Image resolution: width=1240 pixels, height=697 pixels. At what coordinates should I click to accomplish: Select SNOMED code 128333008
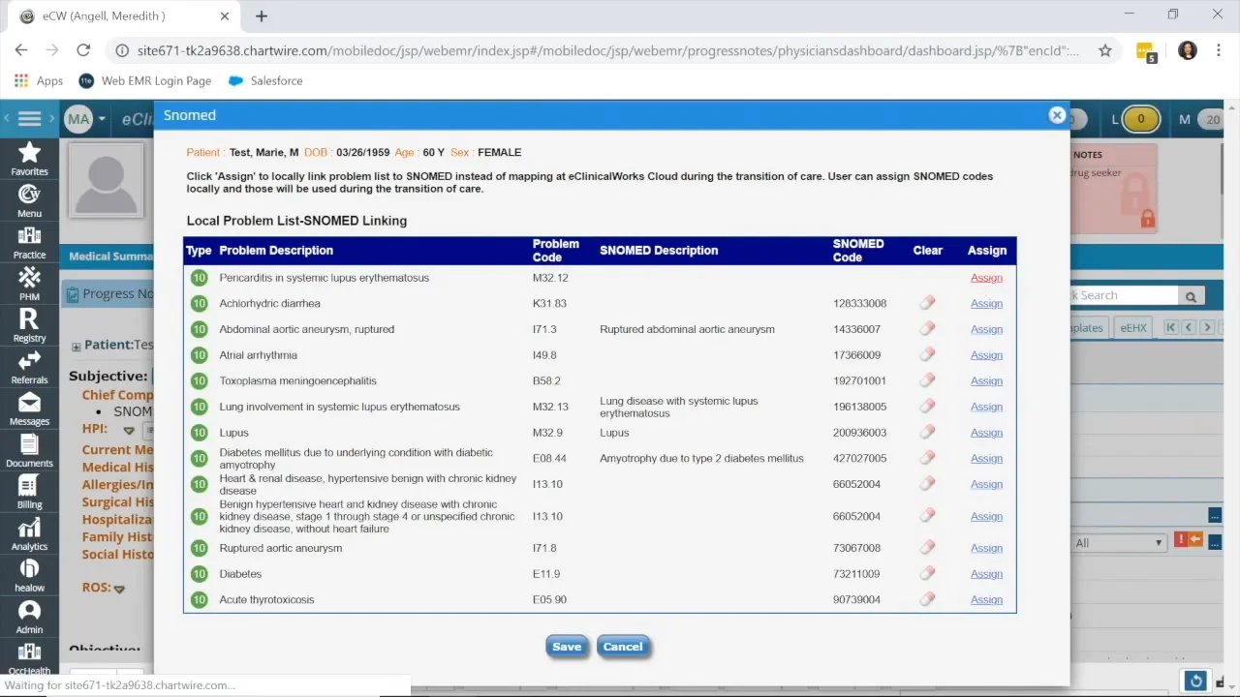point(859,304)
